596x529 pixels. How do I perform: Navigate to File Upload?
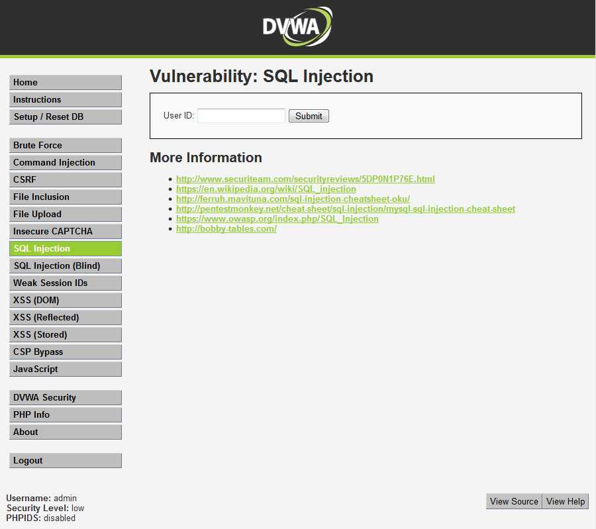[x=66, y=214]
